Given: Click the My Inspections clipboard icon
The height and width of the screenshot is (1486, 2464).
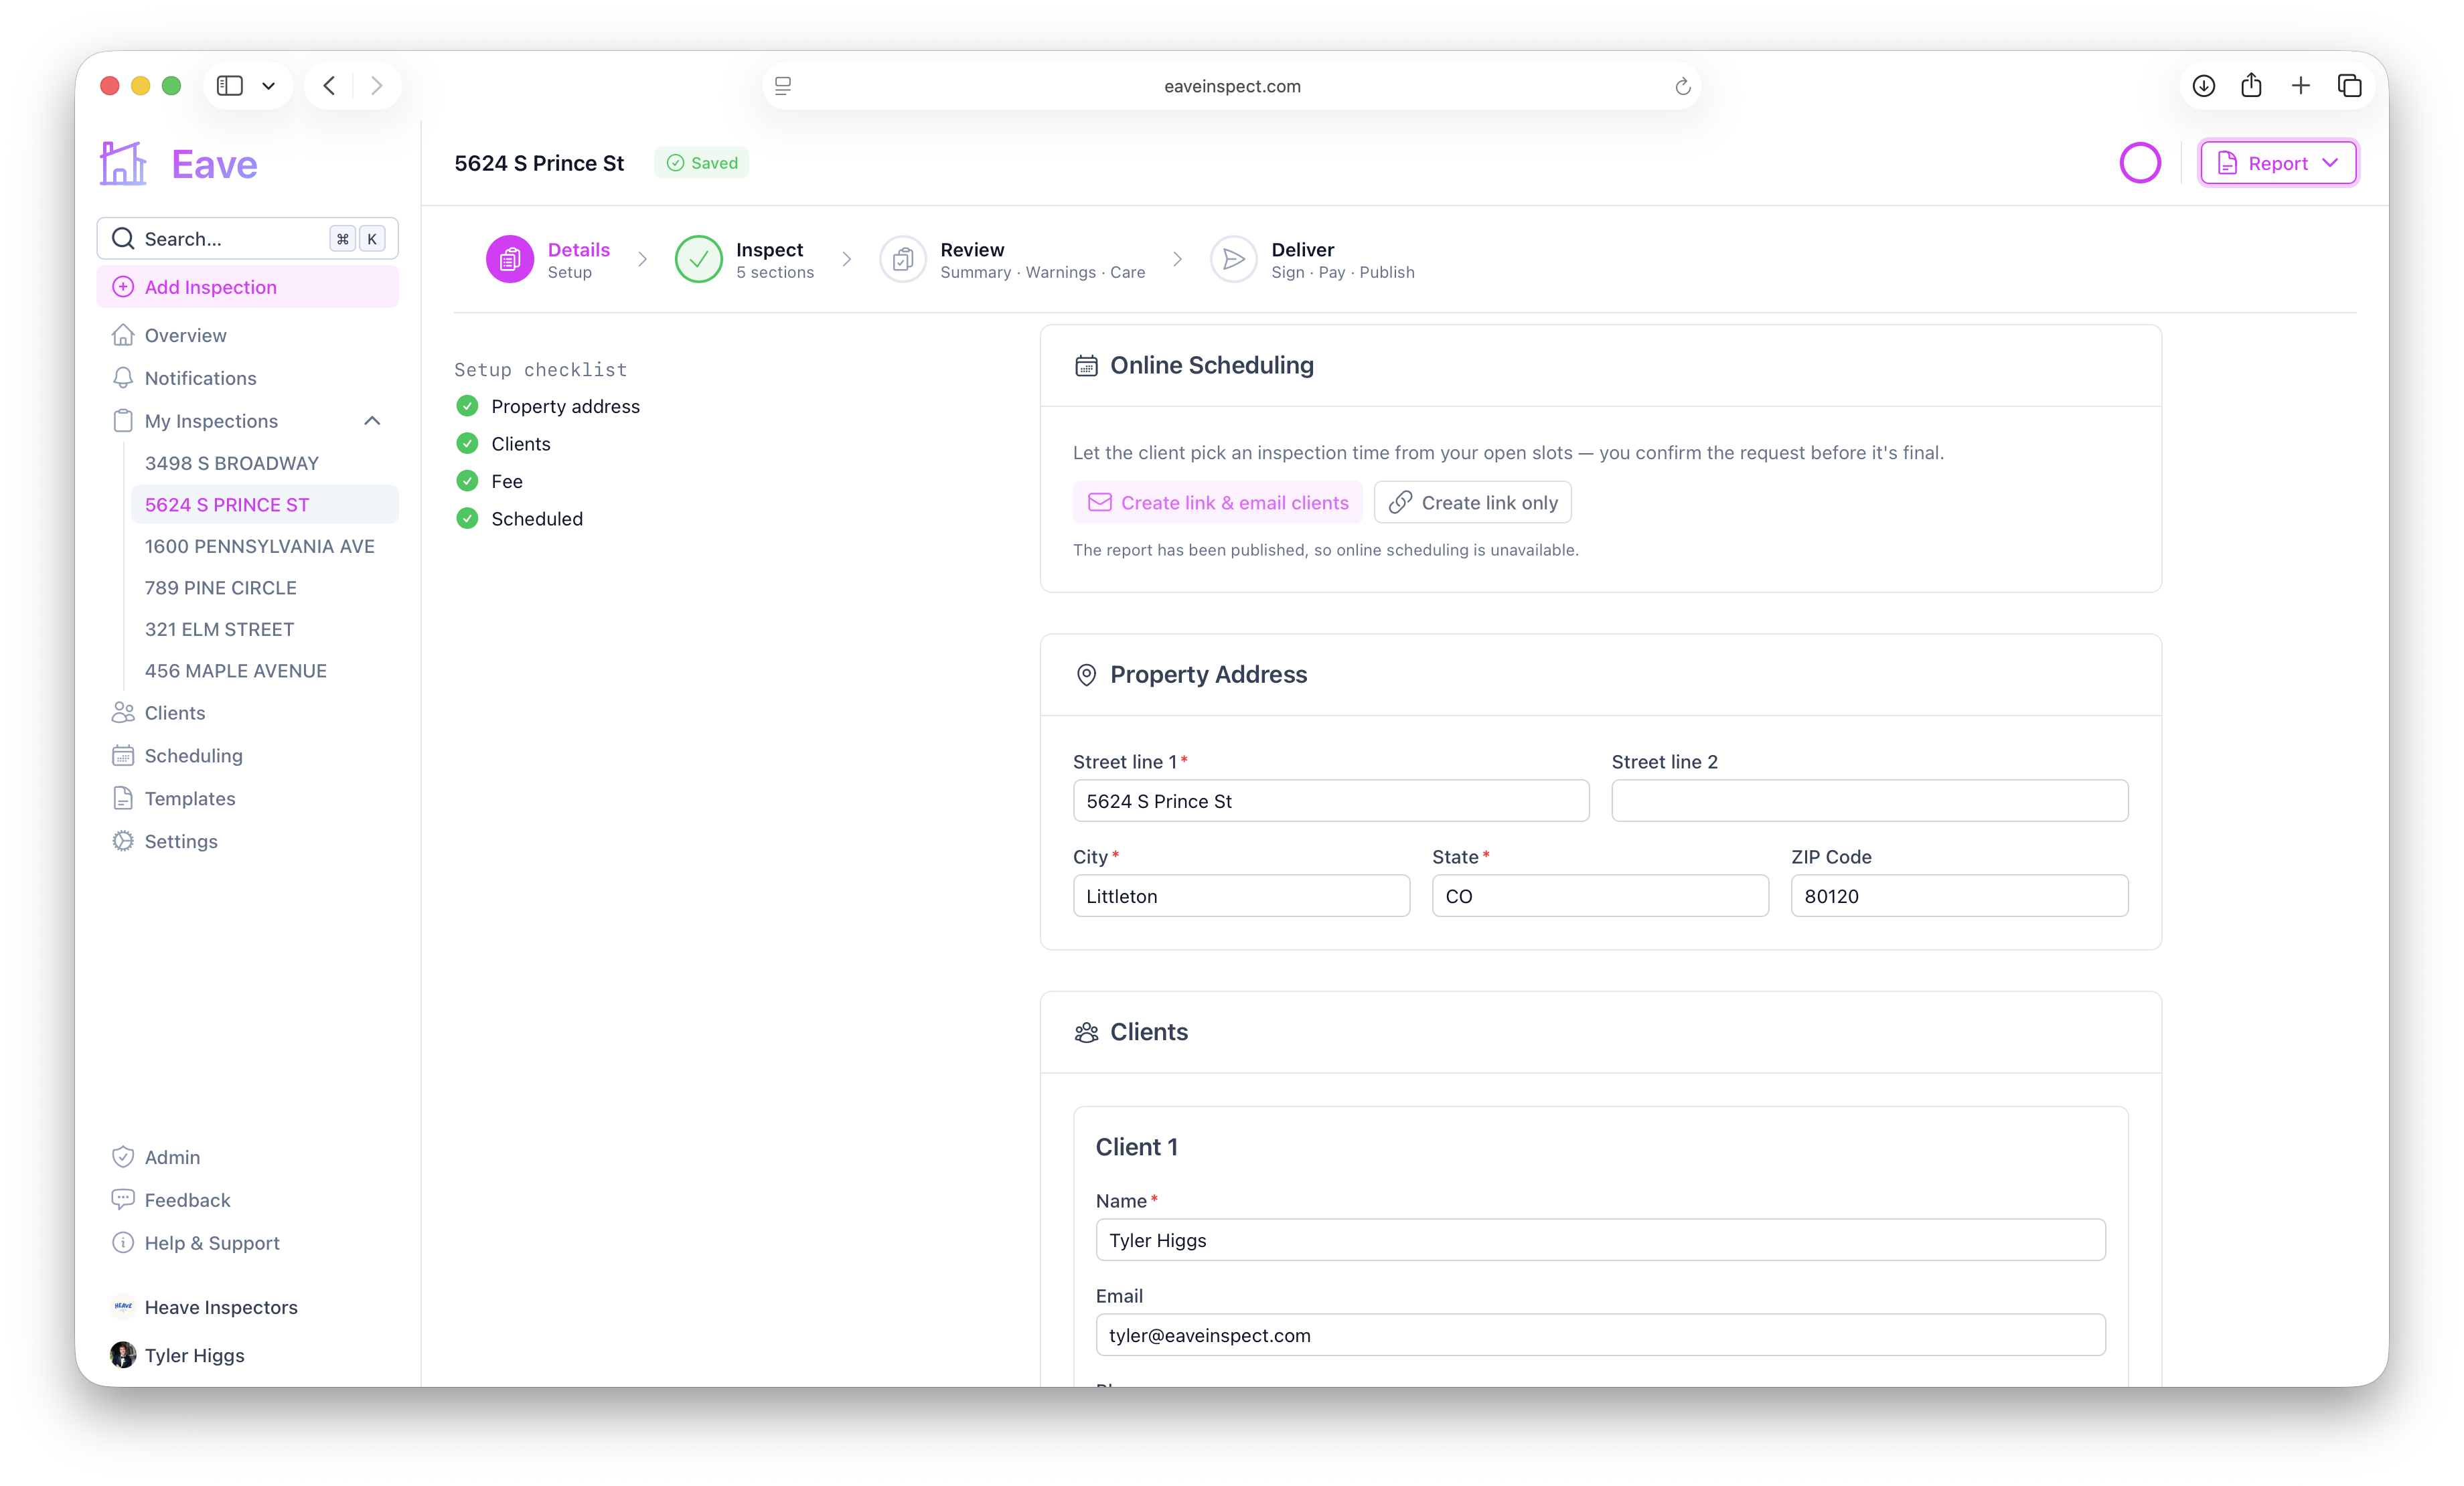Looking at the screenshot, I should coord(123,421).
